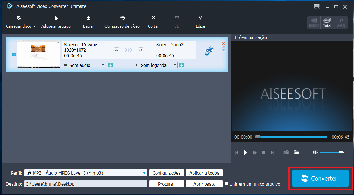Toggle Intel hardware acceleration

(327, 23)
